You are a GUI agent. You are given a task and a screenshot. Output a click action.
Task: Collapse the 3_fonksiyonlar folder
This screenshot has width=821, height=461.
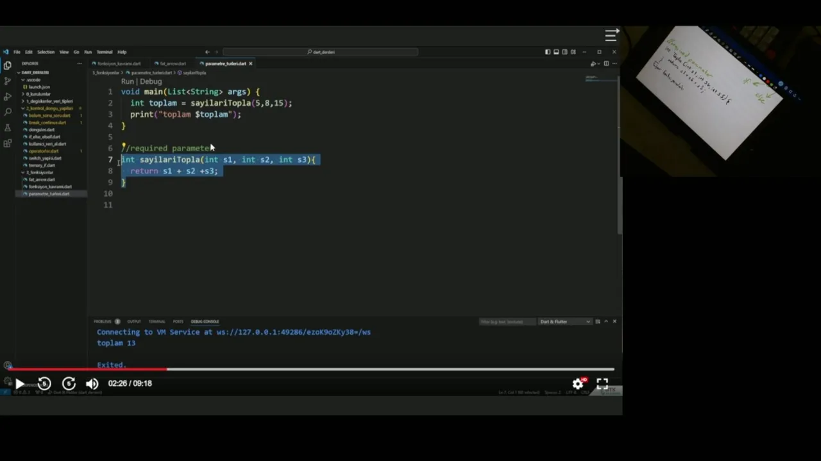40,172
